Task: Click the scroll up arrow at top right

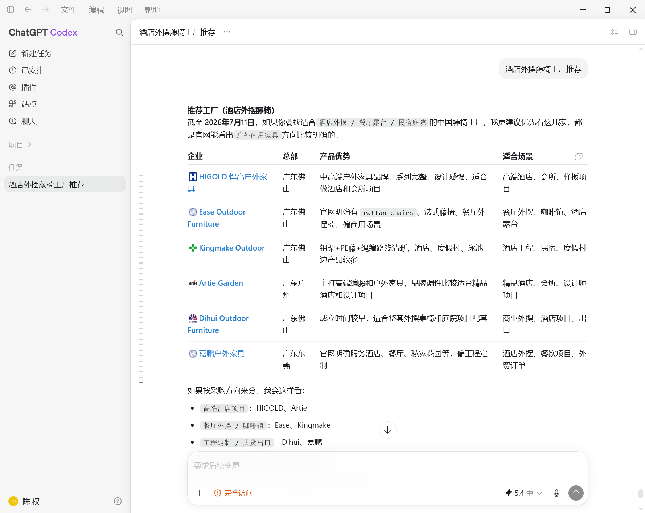Action: [x=641, y=49]
